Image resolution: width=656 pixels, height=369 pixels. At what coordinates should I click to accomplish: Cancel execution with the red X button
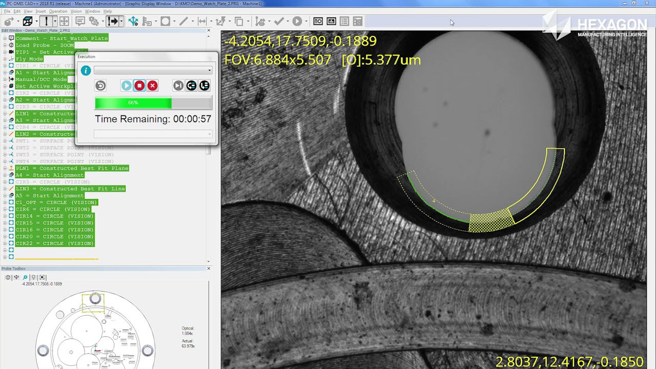coord(152,86)
